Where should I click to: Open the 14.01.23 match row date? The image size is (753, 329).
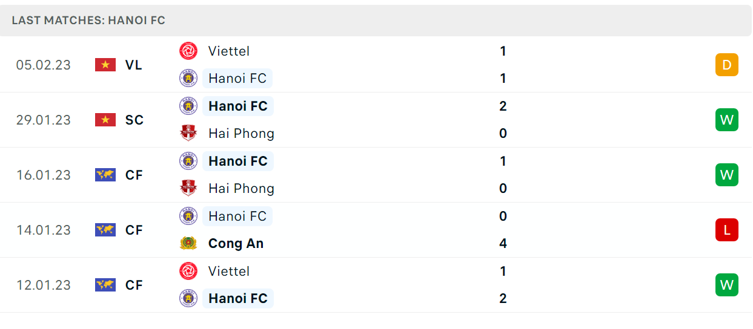click(x=44, y=230)
